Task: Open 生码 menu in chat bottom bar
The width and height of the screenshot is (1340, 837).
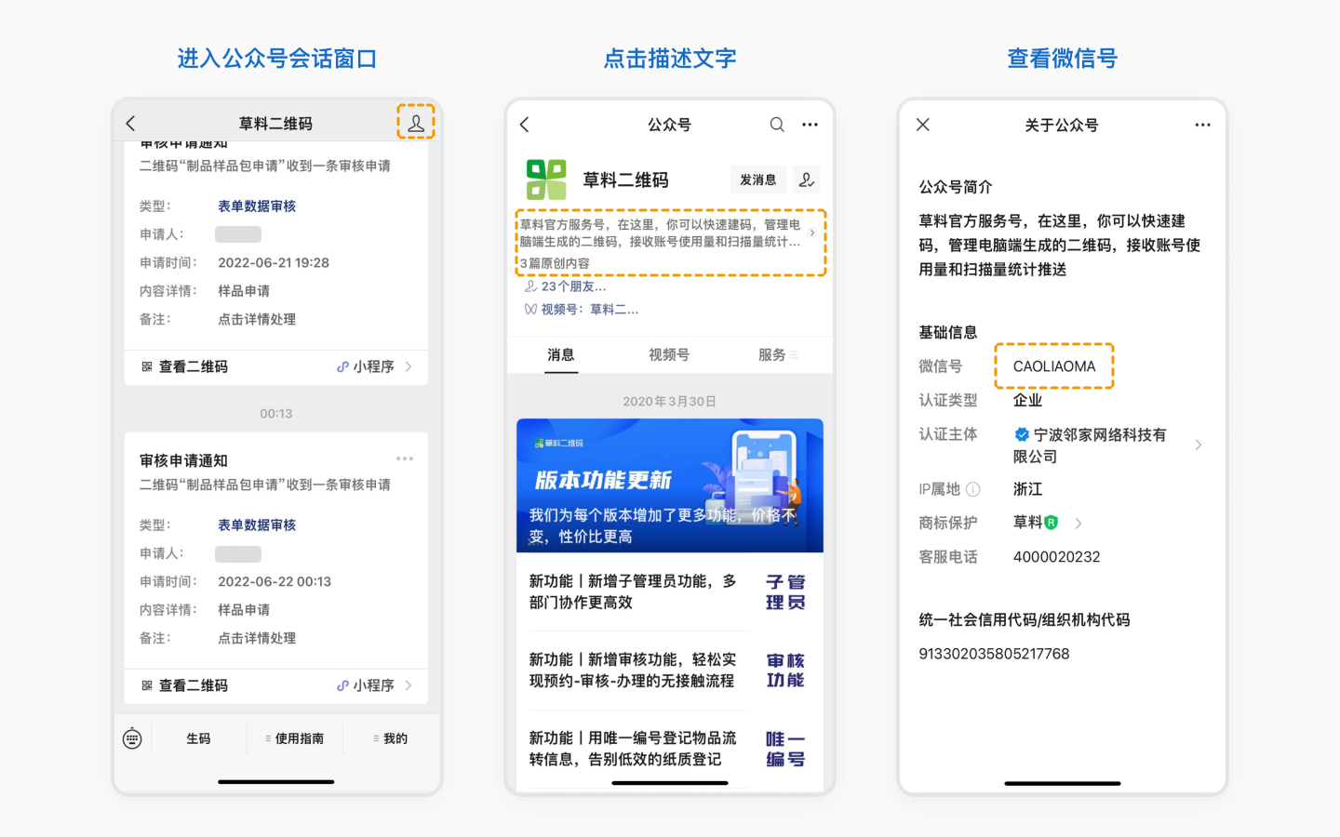Action: (x=198, y=738)
